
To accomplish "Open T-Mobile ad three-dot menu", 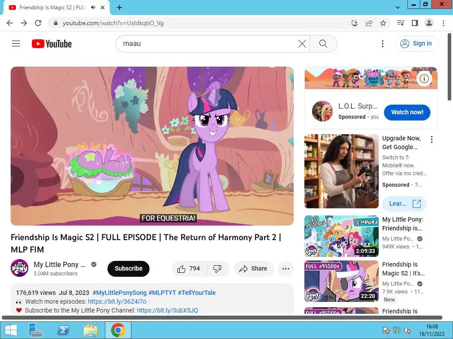I will 432,139.
